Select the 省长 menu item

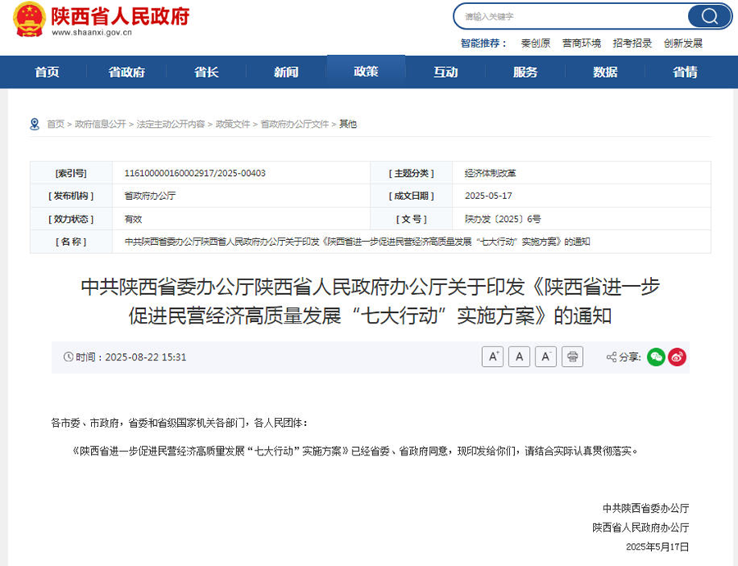[x=206, y=72]
